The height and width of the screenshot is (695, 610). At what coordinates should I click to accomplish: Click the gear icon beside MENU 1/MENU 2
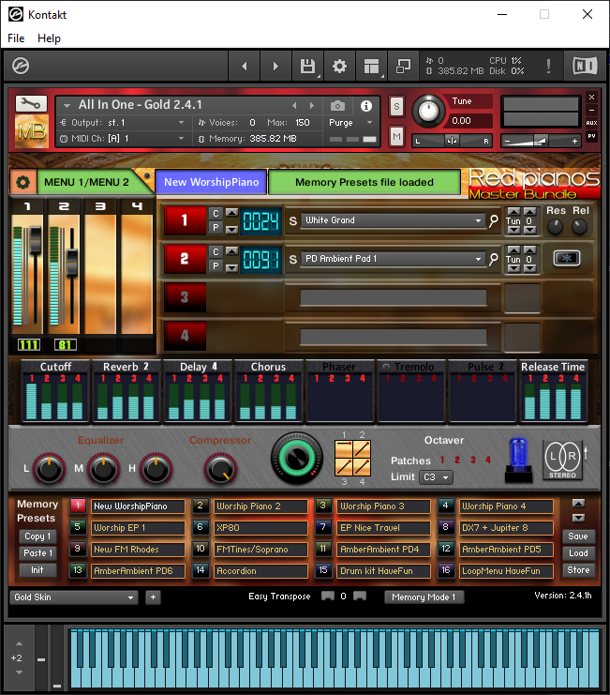pos(23,182)
